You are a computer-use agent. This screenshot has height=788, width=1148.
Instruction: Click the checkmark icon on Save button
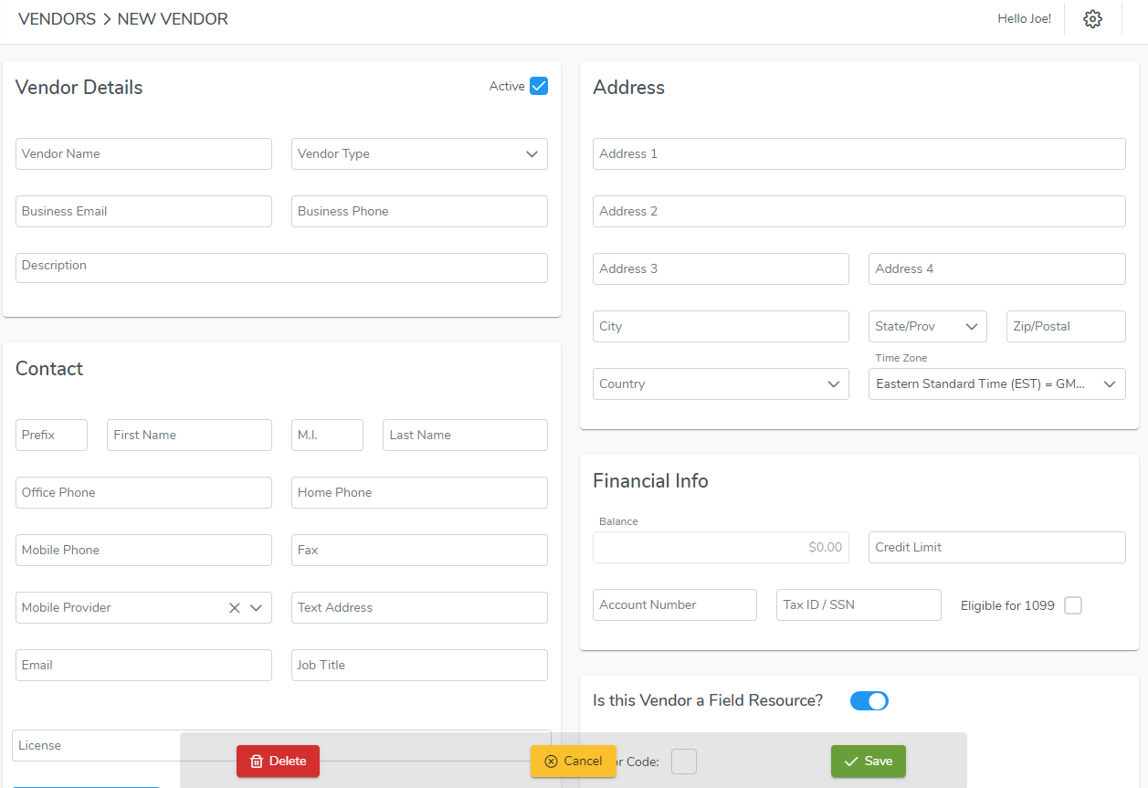click(850, 761)
